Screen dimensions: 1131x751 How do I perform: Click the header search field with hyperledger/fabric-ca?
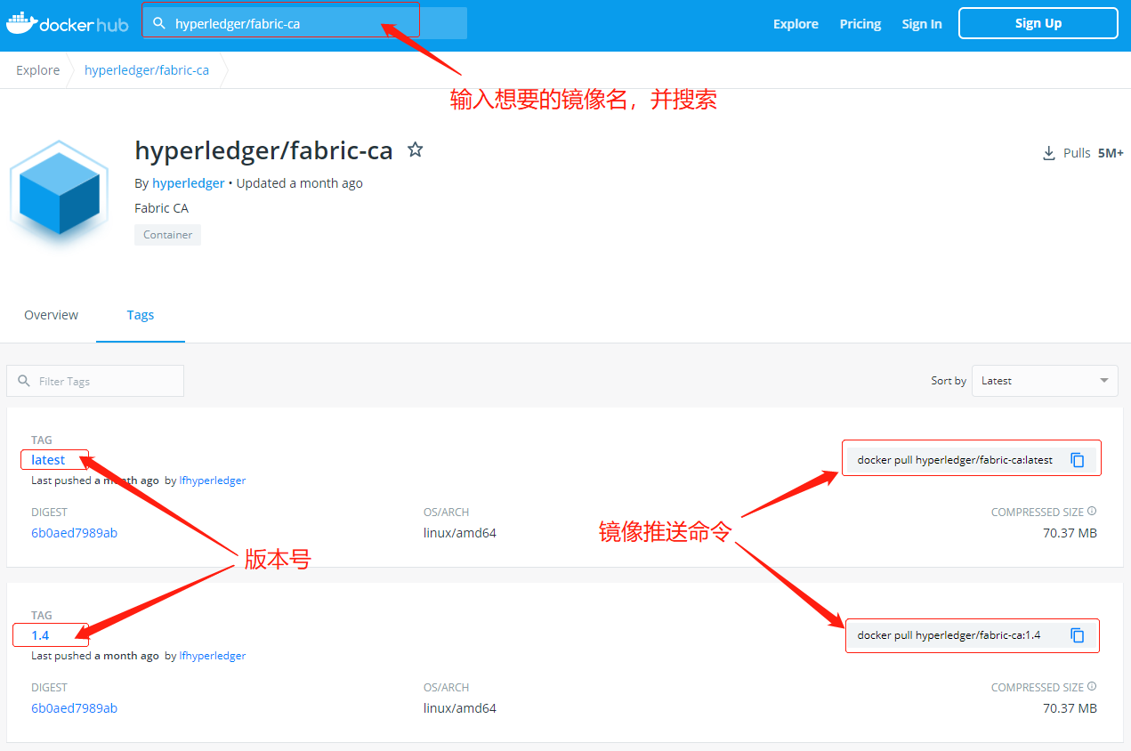[x=304, y=23]
